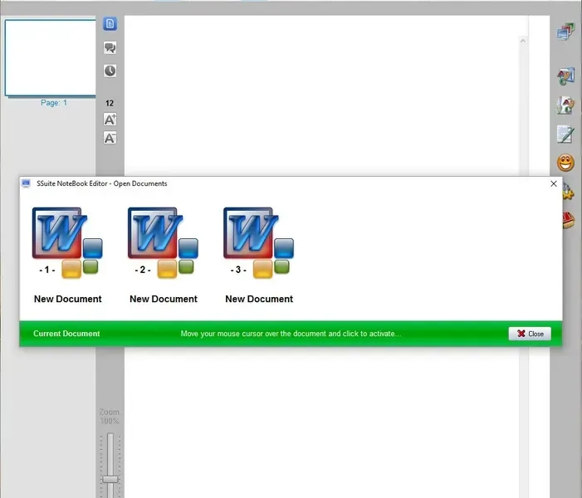Click the clock icon in sidebar

pyautogui.click(x=110, y=71)
